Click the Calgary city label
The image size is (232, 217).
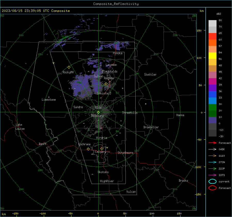pos(101,152)
